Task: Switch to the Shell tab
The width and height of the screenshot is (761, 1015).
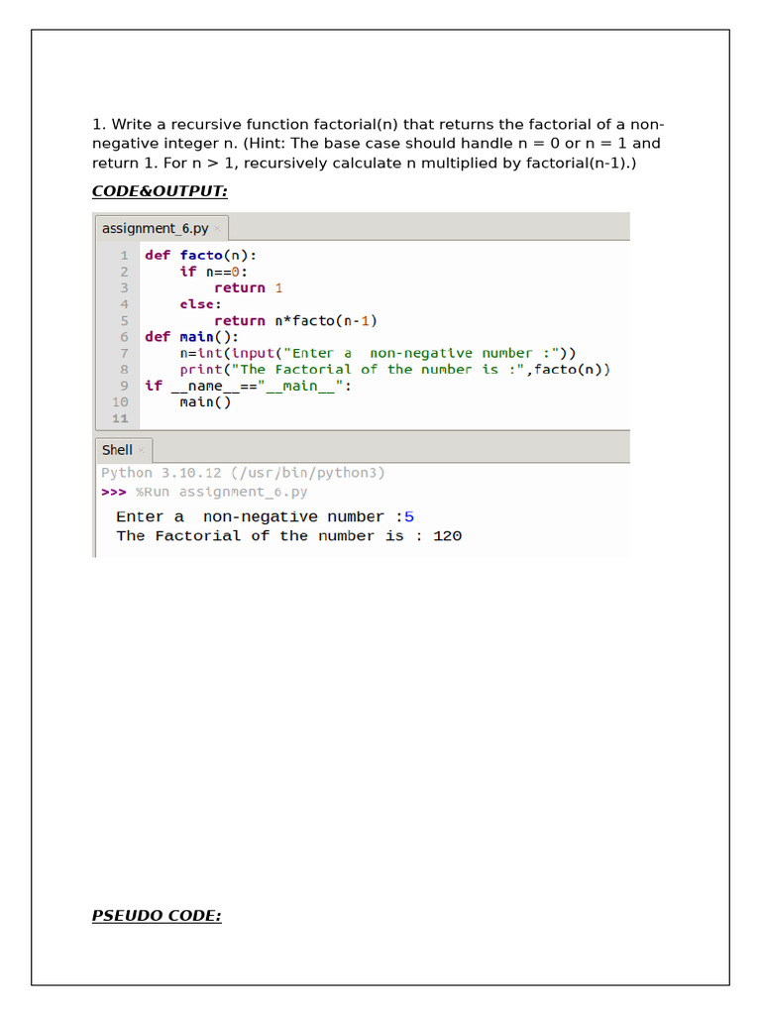Action: tap(117, 450)
